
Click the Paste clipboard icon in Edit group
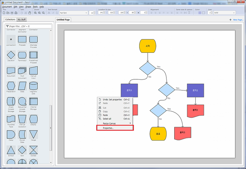coord(30,13)
